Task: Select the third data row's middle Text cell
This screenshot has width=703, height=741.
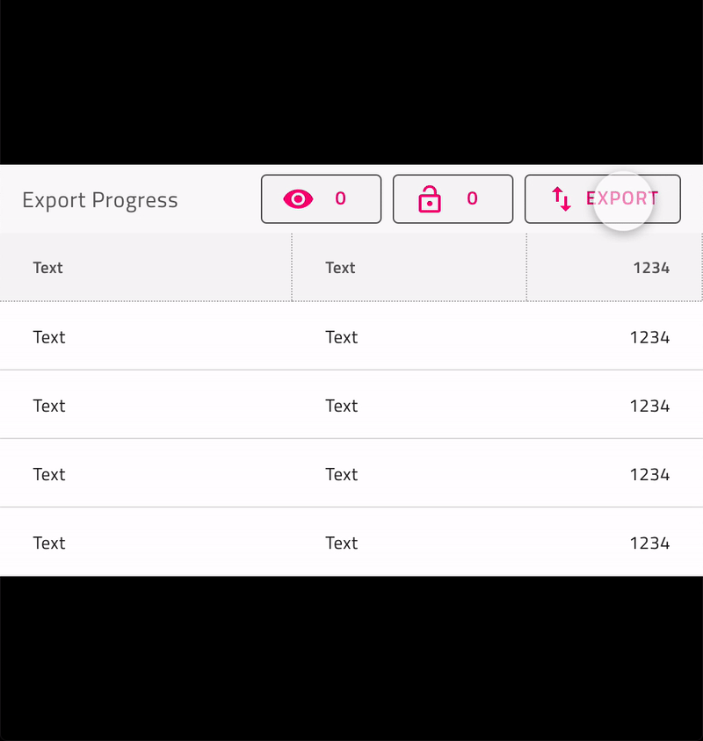Action: pos(342,474)
